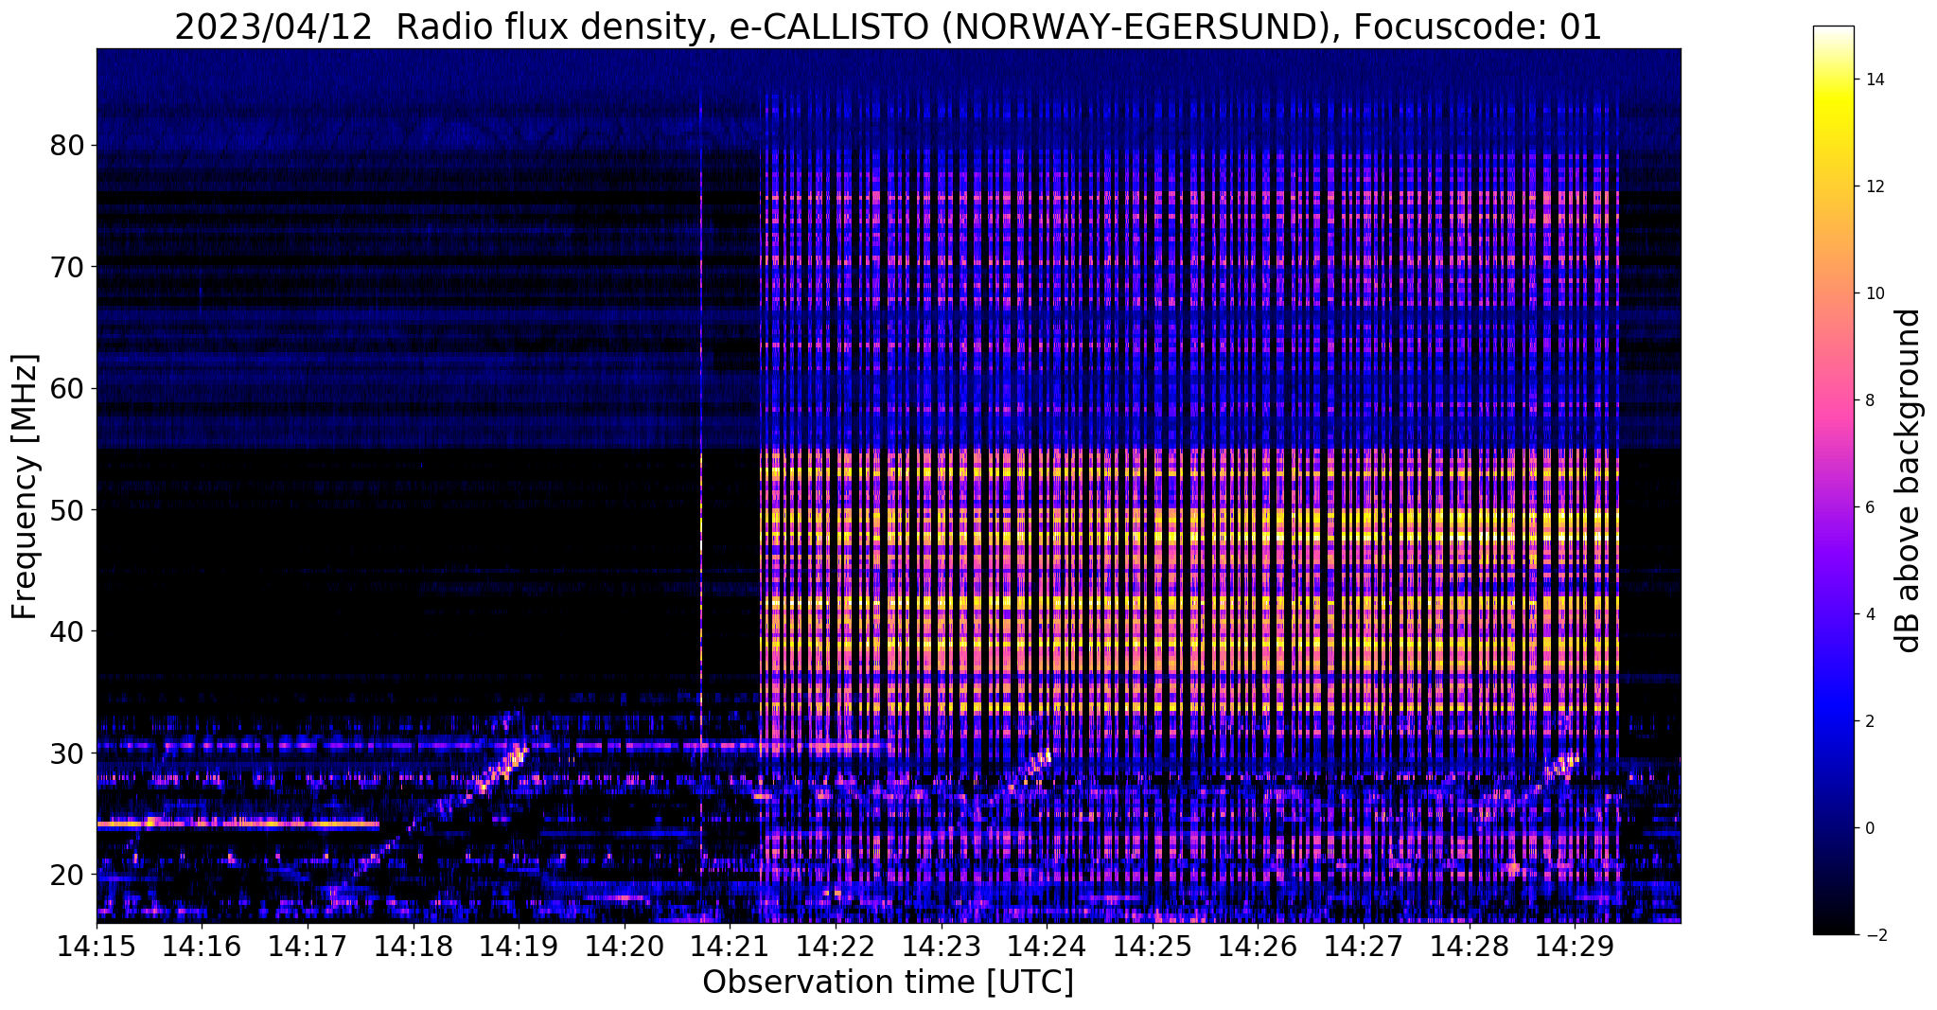Click the 14:18 time tick label
Image resolution: width=1937 pixels, height=1010 pixels.
pos(414,946)
